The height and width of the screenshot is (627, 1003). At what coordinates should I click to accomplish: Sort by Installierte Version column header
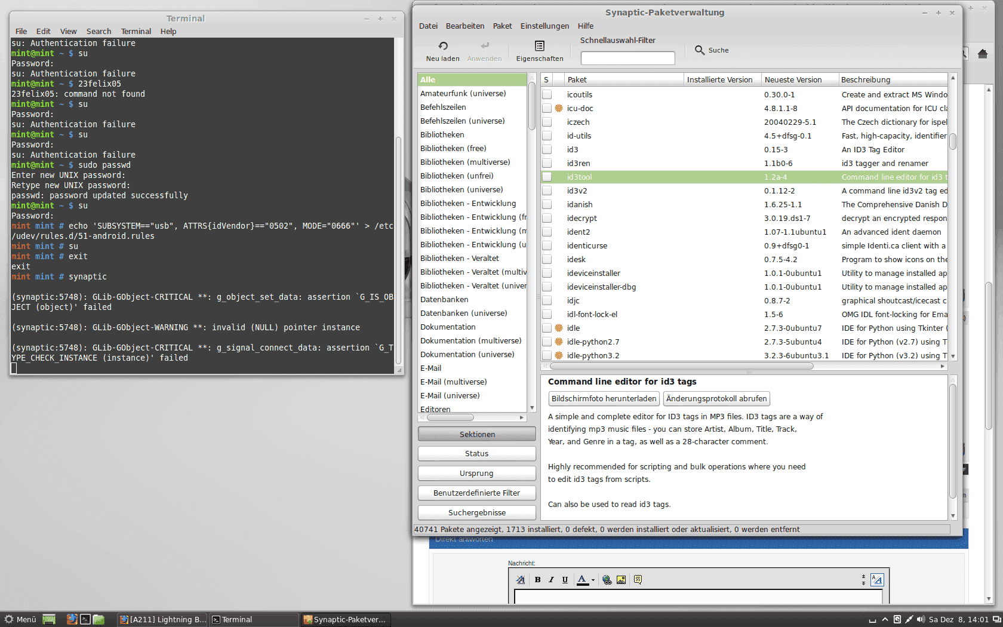[x=722, y=79]
